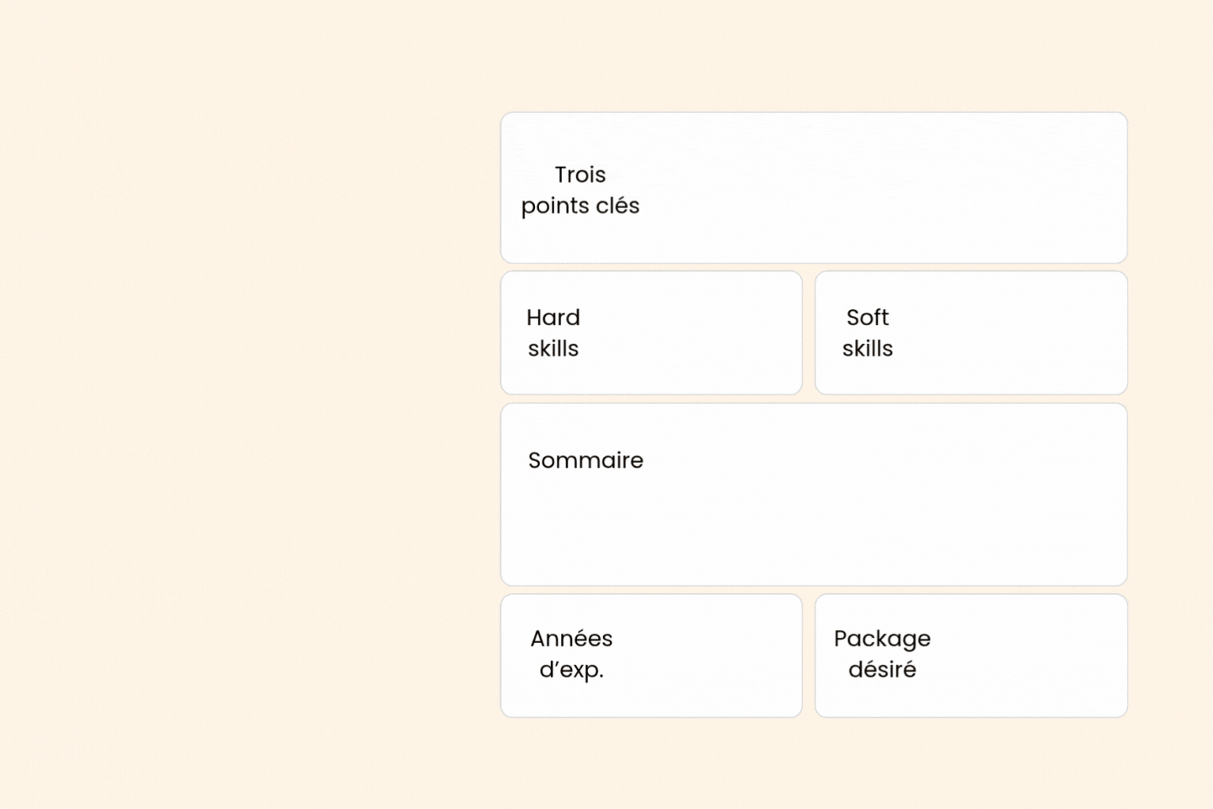
Task: Click the word "Hard"
Action: pos(553,318)
